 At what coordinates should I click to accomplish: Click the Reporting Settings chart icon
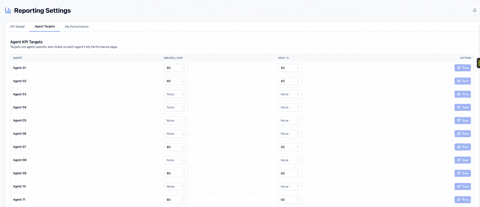click(8, 10)
